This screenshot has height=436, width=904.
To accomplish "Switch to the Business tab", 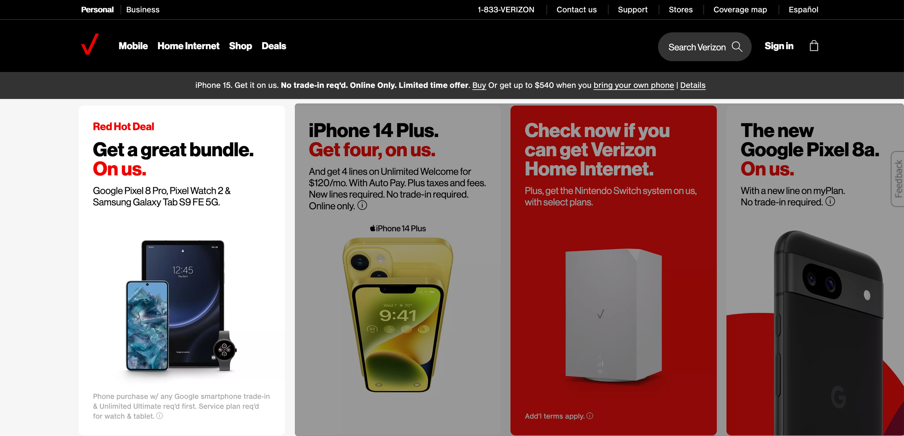I will tap(143, 10).
